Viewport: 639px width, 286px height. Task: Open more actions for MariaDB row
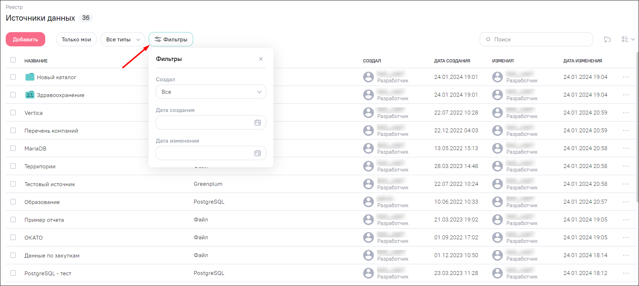626,148
